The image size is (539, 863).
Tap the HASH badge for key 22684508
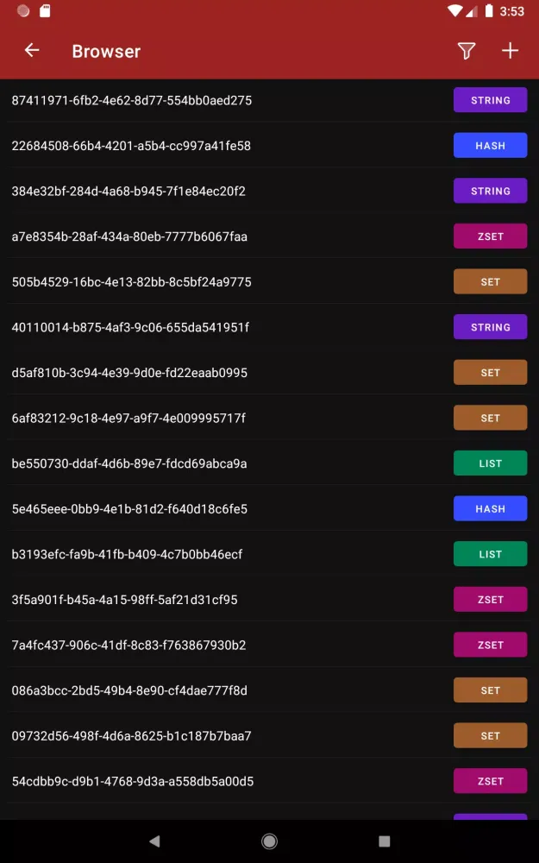[x=490, y=146]
